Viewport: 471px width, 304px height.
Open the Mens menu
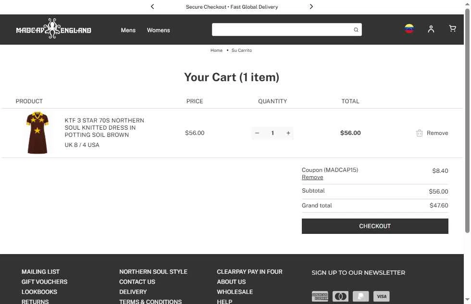click(x=128, y=30)
